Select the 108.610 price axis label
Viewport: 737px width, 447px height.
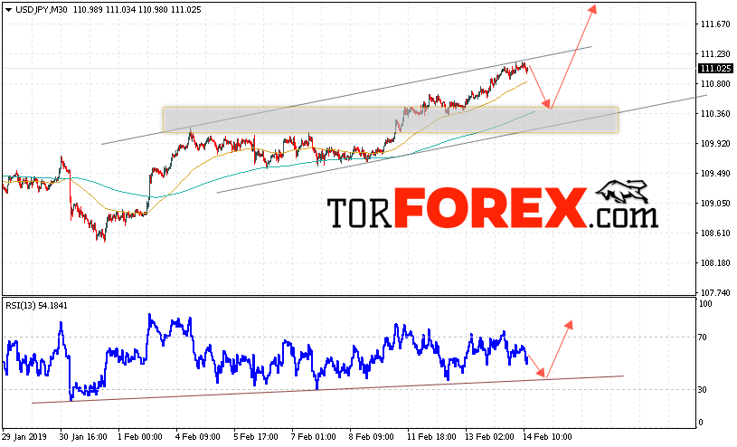(x=715, y=233)
